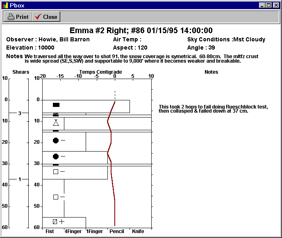Click the red checkmark icon in the toolbar
This screenshot has width=282, height=238.
coord(38,17)
